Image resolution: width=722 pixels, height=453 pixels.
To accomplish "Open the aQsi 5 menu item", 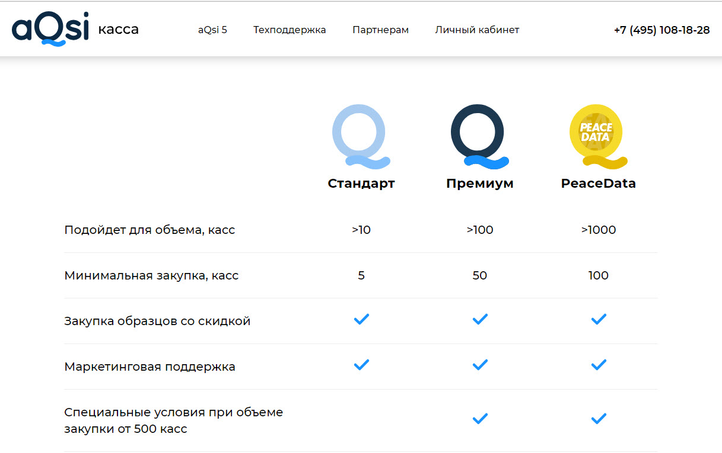I will pos(212,30).
